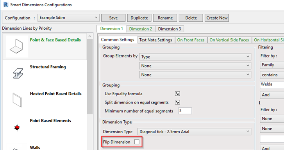The image size is (284, 150).
Task: Click the Revit logo in the title bar
Action: click(x=6, y=5)
